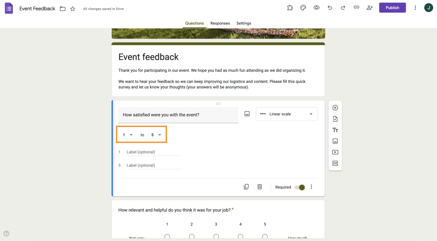Undo the last change
Image resolution: width=437 pixels, height=241 pixels.
point(330,8)
